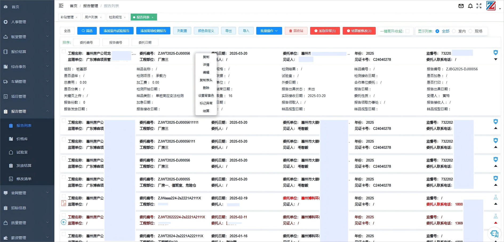Sort the list by 委托日期

[x=145, y=42]
